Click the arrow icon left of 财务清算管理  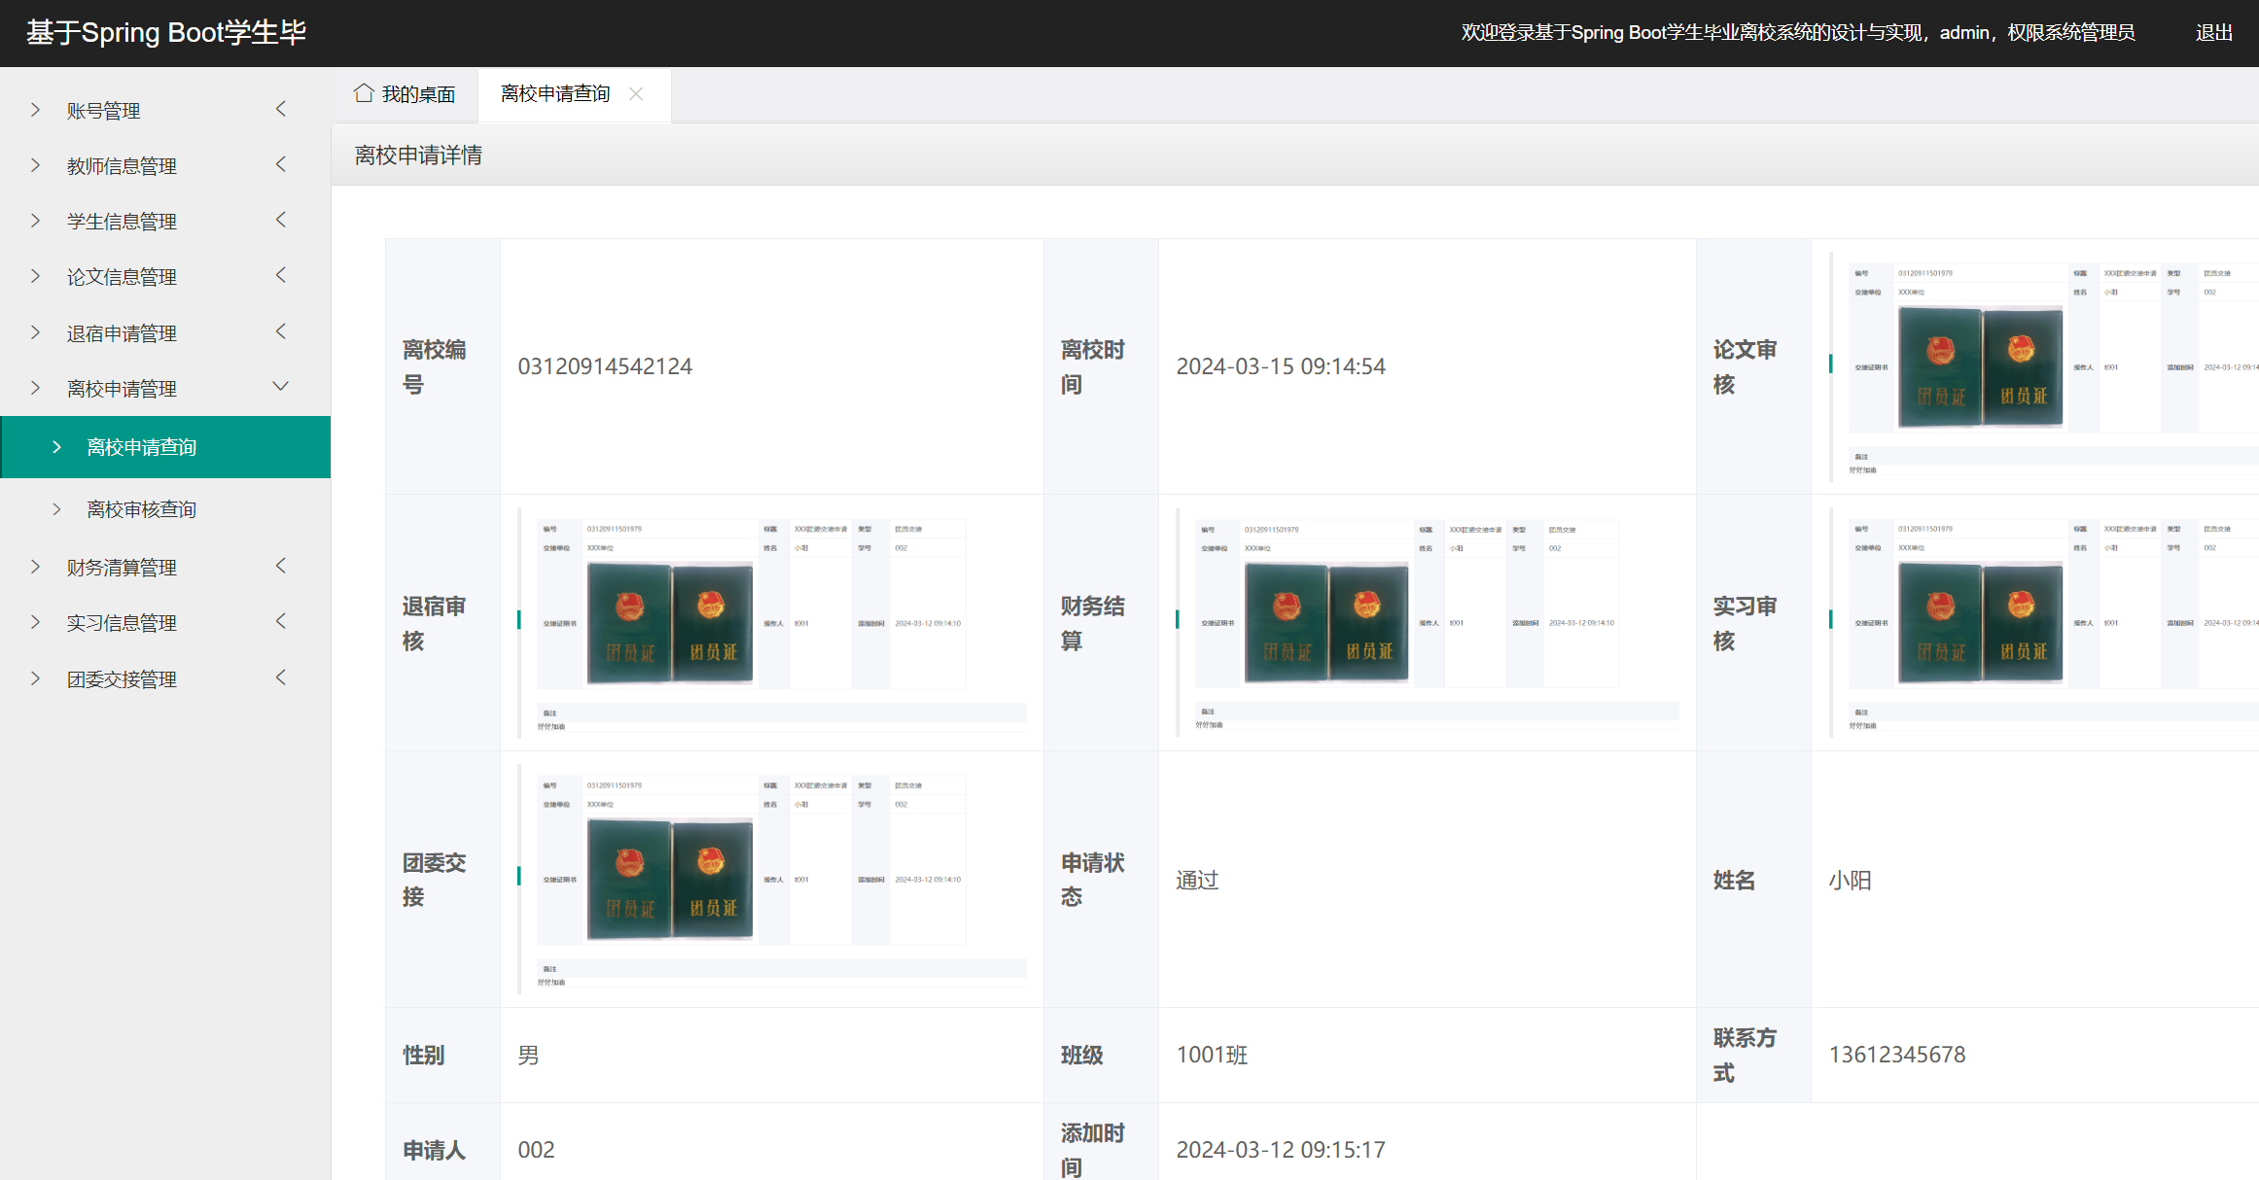tap(36, 567)
